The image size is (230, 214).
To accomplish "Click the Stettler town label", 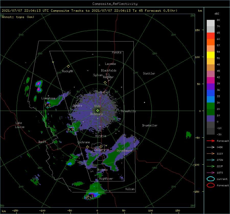I will (x=149, y=74).
